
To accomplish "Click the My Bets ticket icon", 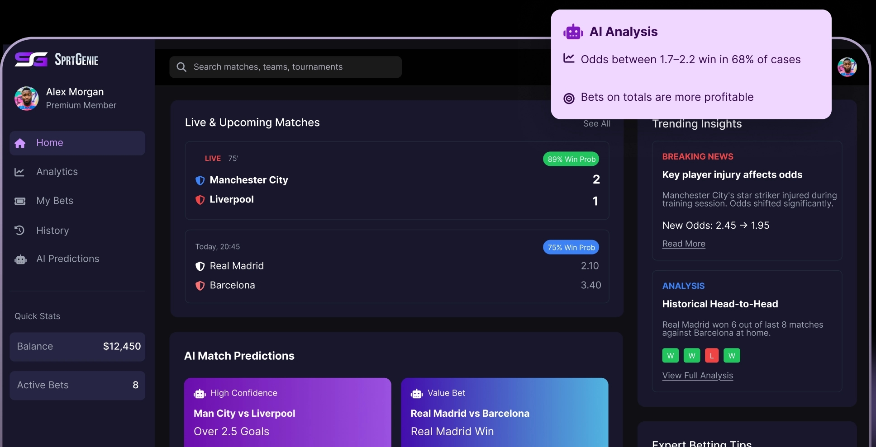I will (x=20, y=201).
